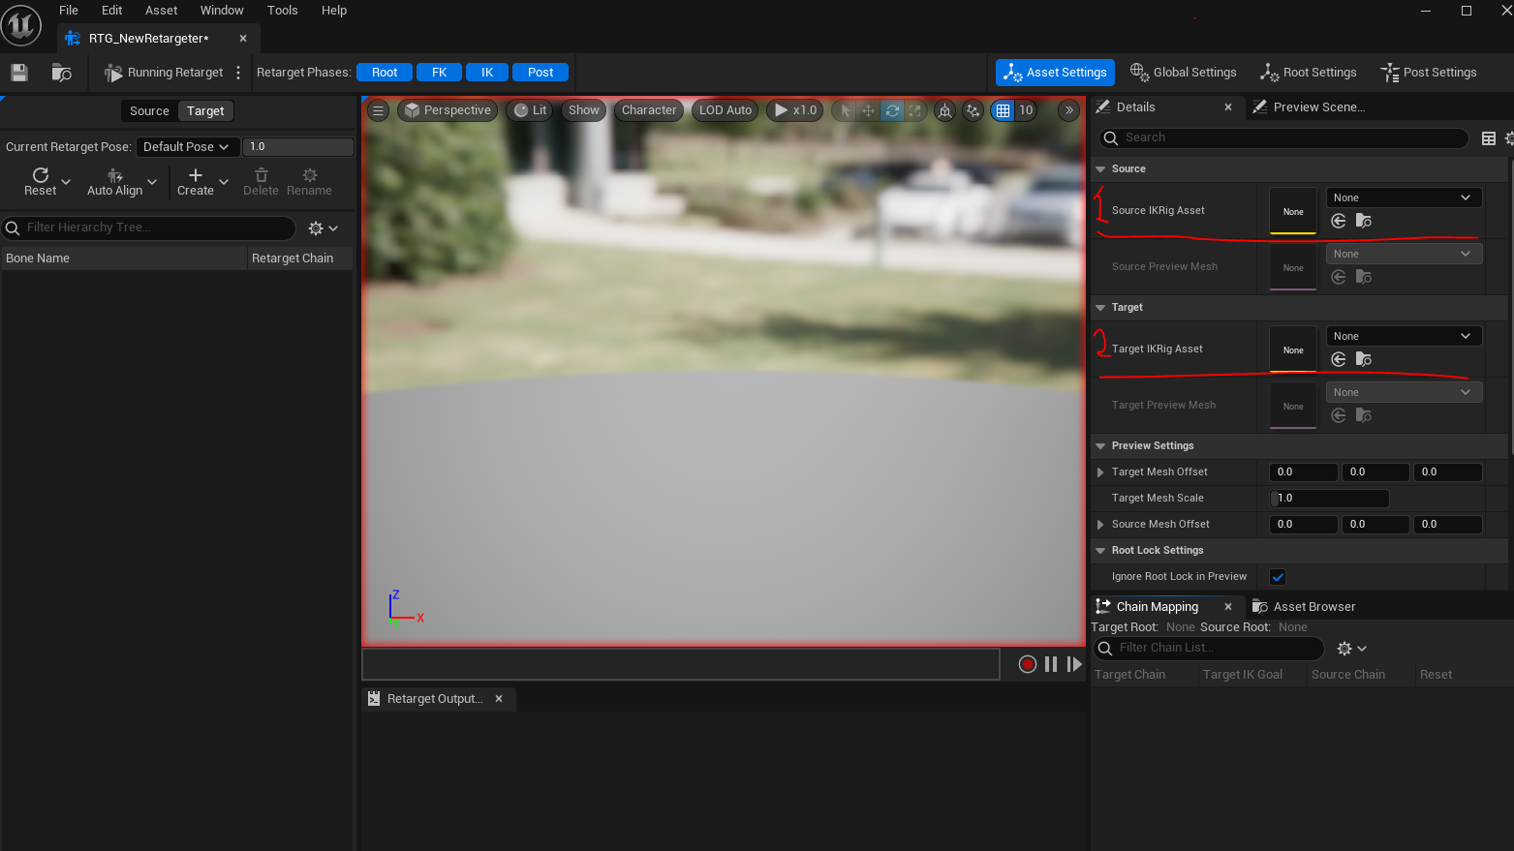Toggle the Post retarget phase
Screen dimensions: 1514x851
[541, 73]
